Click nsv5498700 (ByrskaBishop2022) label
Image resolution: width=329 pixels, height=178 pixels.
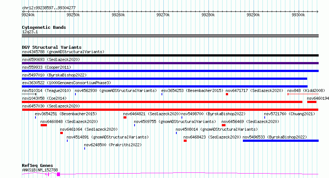pyautogui.click(x=213, y=114)
